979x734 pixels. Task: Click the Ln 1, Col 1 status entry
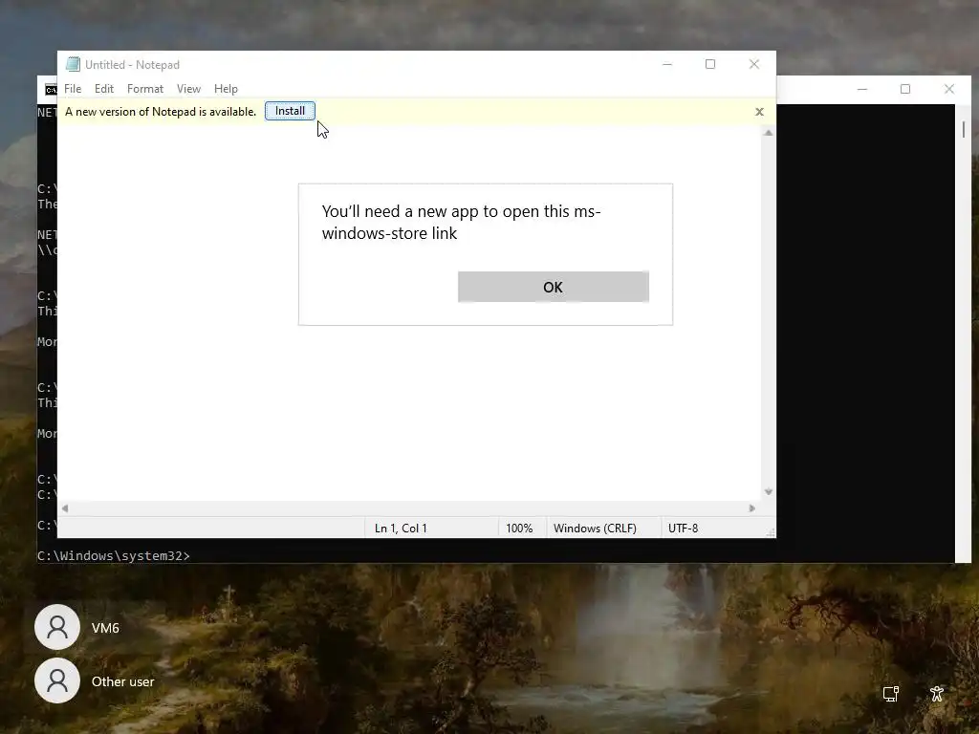point(401,528)
